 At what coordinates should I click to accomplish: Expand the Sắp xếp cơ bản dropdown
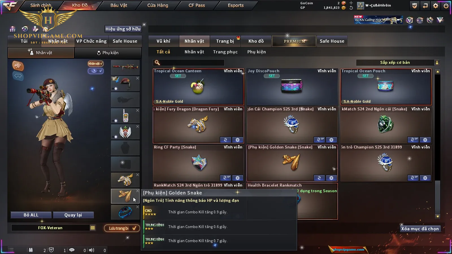[437, 63]
